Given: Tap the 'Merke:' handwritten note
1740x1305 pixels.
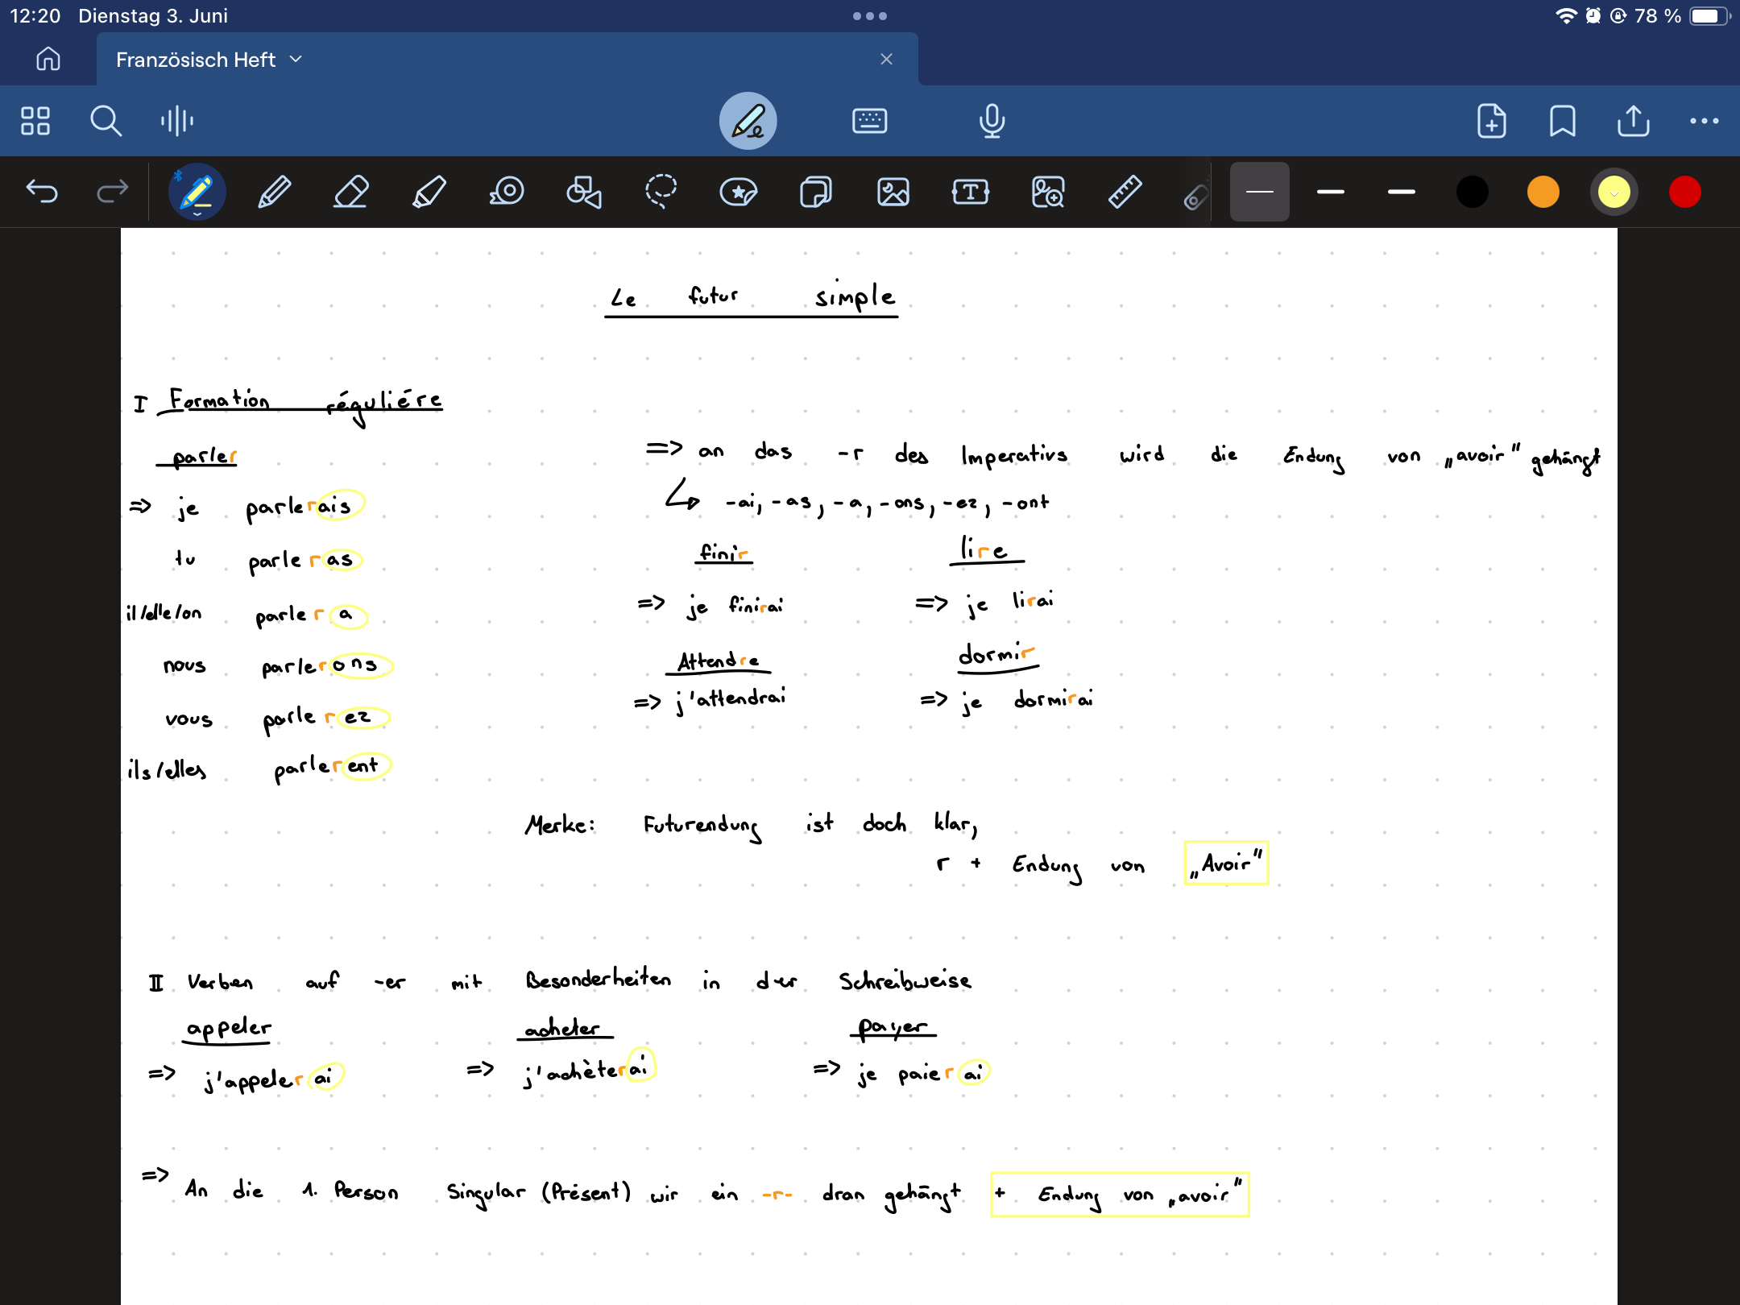Looking at the screenshot, I should pyautogui.click(x=561, y=824).
